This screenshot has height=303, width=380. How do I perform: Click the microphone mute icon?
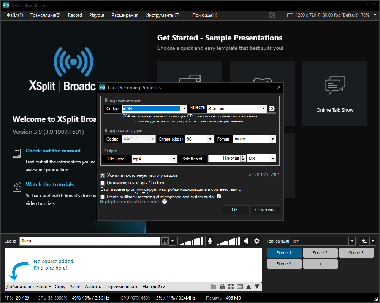click(x=210, y=241)
